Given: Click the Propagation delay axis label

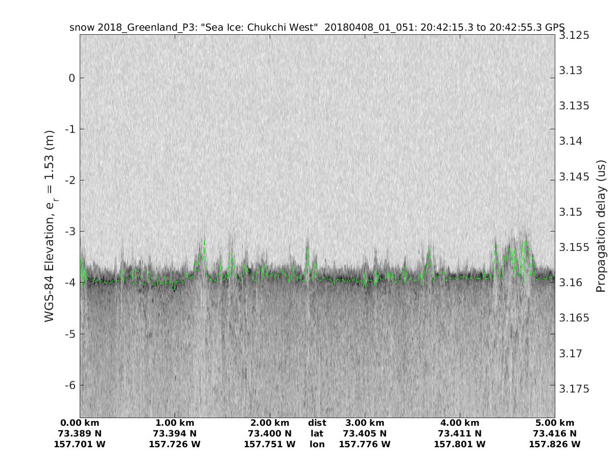Looking at the screenshot, I should click(x=601, y=226).
